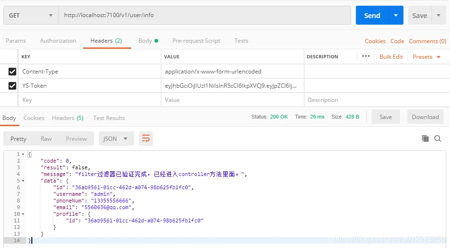Toggle the Content-Type header checkbox
This screenshot has width=450, height=248.
(12, 72)
